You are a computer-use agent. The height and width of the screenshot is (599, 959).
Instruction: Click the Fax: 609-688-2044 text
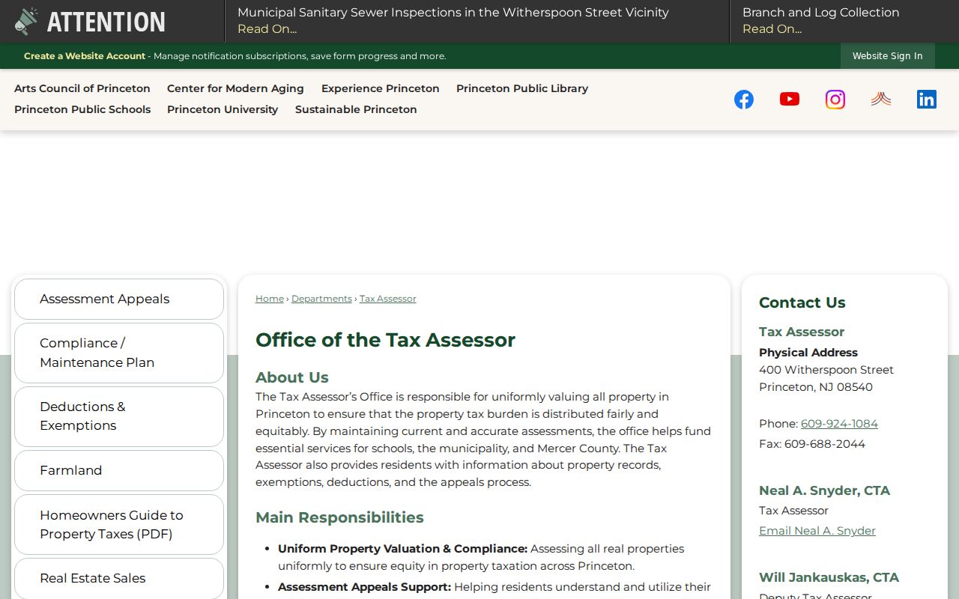click(x=812, y=444)
